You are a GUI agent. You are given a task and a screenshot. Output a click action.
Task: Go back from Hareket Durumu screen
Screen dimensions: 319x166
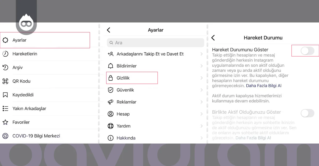(213, 38)
